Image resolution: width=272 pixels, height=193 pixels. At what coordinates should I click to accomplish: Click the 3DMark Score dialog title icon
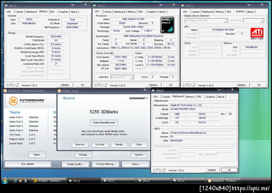pos(59,91)
